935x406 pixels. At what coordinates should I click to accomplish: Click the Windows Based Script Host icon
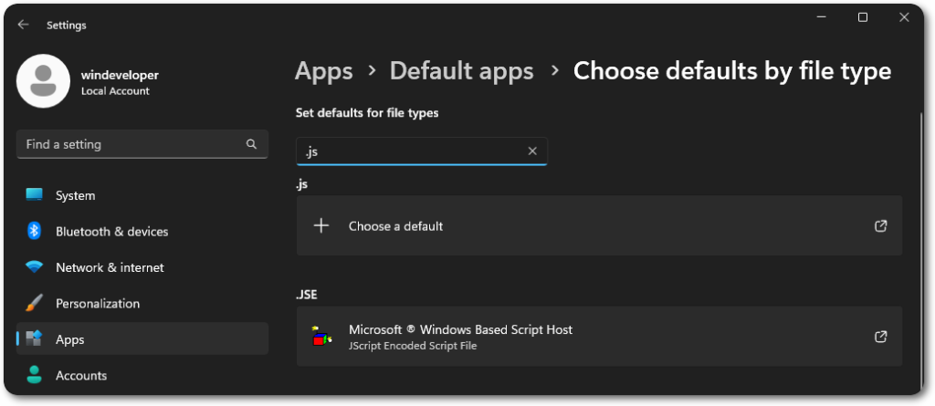[x=320, y=337]
